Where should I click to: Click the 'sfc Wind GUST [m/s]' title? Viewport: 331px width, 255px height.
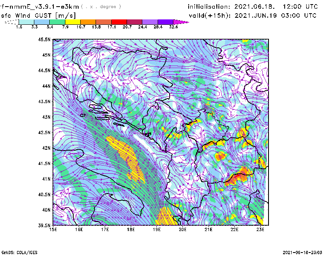click(38, 16)
